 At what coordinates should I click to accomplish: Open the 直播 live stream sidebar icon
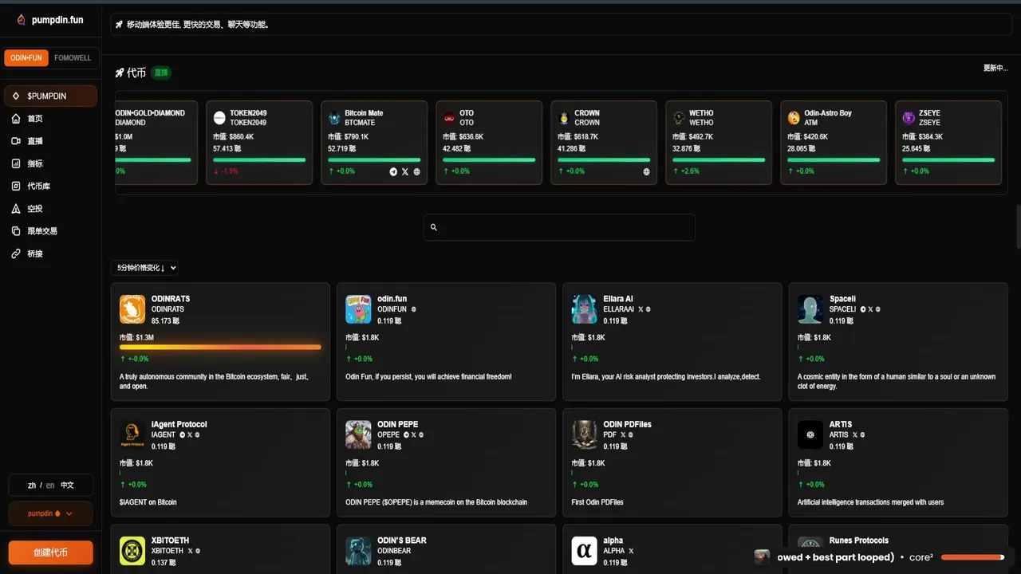pyautogui.click(x=16, y=141)
